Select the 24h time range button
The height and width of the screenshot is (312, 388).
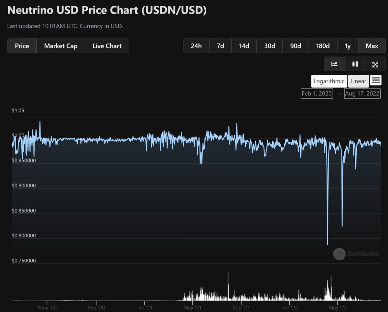[196, 46]
